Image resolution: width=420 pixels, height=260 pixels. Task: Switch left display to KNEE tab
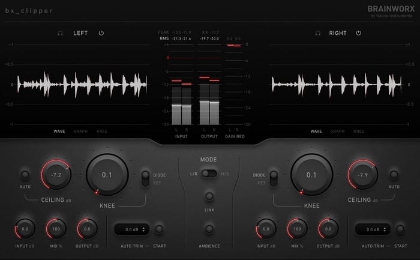pos(102,132)
